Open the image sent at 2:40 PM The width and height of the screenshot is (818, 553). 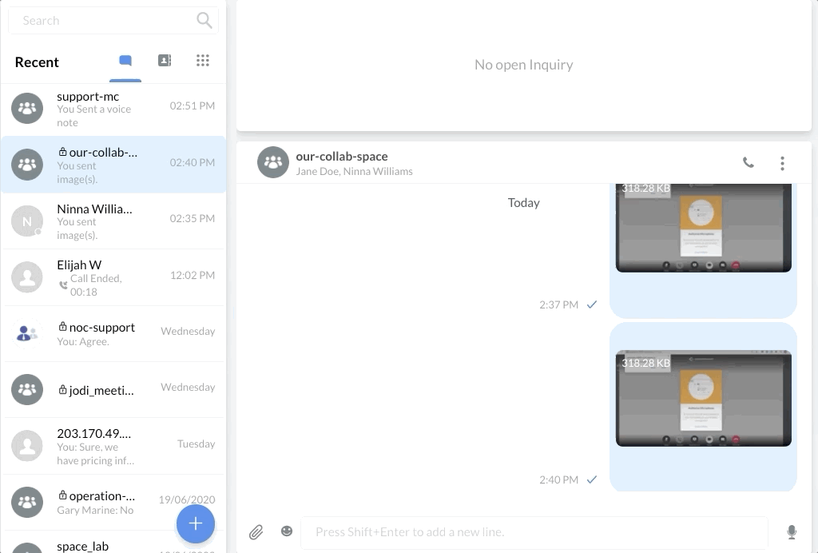coord(703,398)
